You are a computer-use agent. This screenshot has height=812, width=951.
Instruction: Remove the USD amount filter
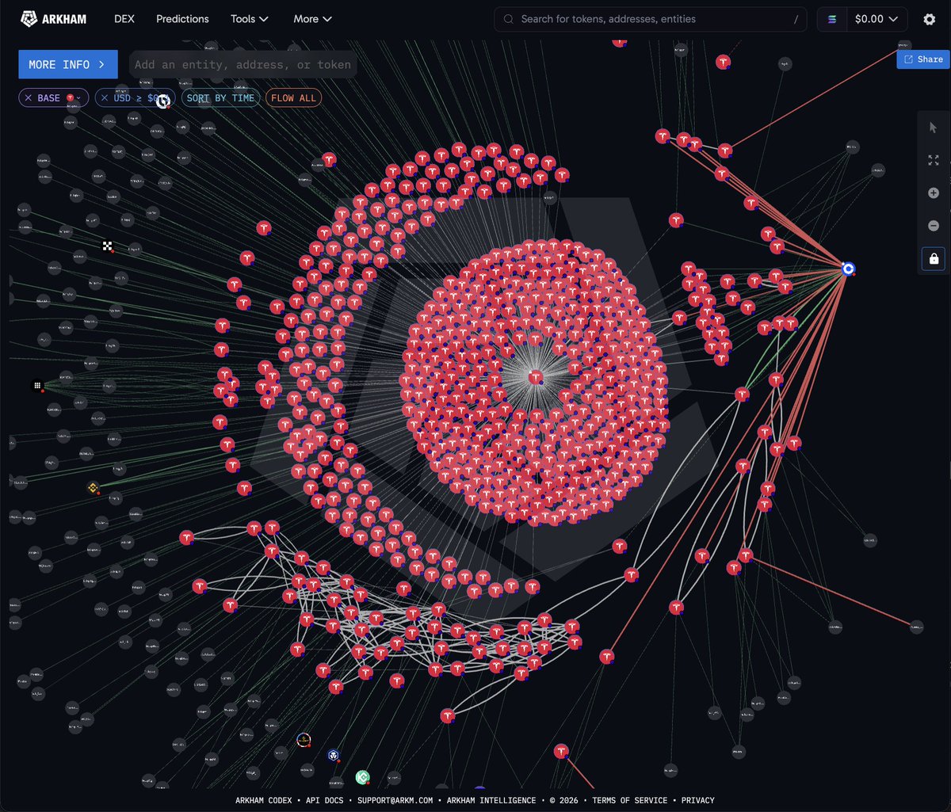[x=105, y=98]
